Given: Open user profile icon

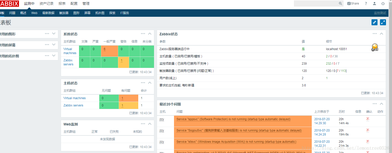Looking at the screenshot, I should 374,4.
